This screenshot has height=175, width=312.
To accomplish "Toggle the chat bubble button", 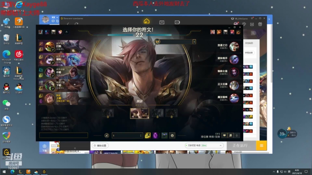I will [x=224, y=136].
